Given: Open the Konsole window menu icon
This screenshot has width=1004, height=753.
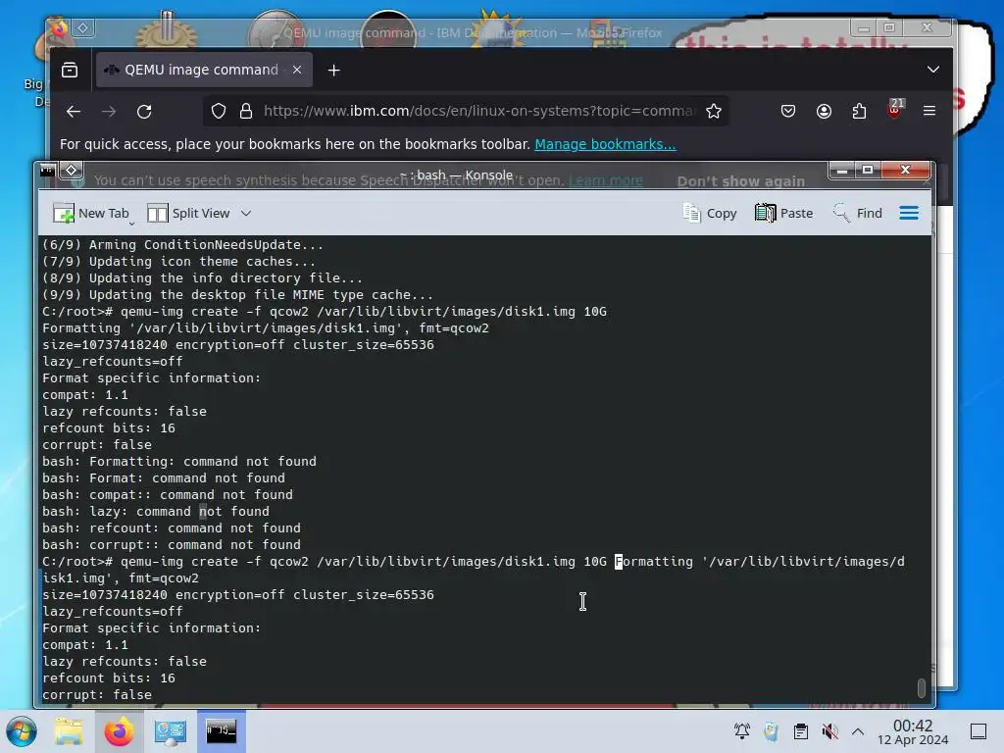Looking at the screenshot, I should click(47, 170).
